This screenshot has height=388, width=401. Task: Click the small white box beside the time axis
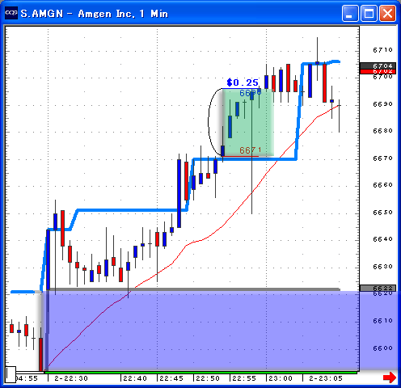coord(11,374)
